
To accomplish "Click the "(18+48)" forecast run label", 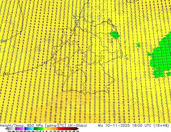I will pos(161,126).
